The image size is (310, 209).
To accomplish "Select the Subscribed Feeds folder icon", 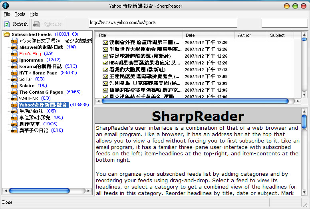I will click(7, 34).
